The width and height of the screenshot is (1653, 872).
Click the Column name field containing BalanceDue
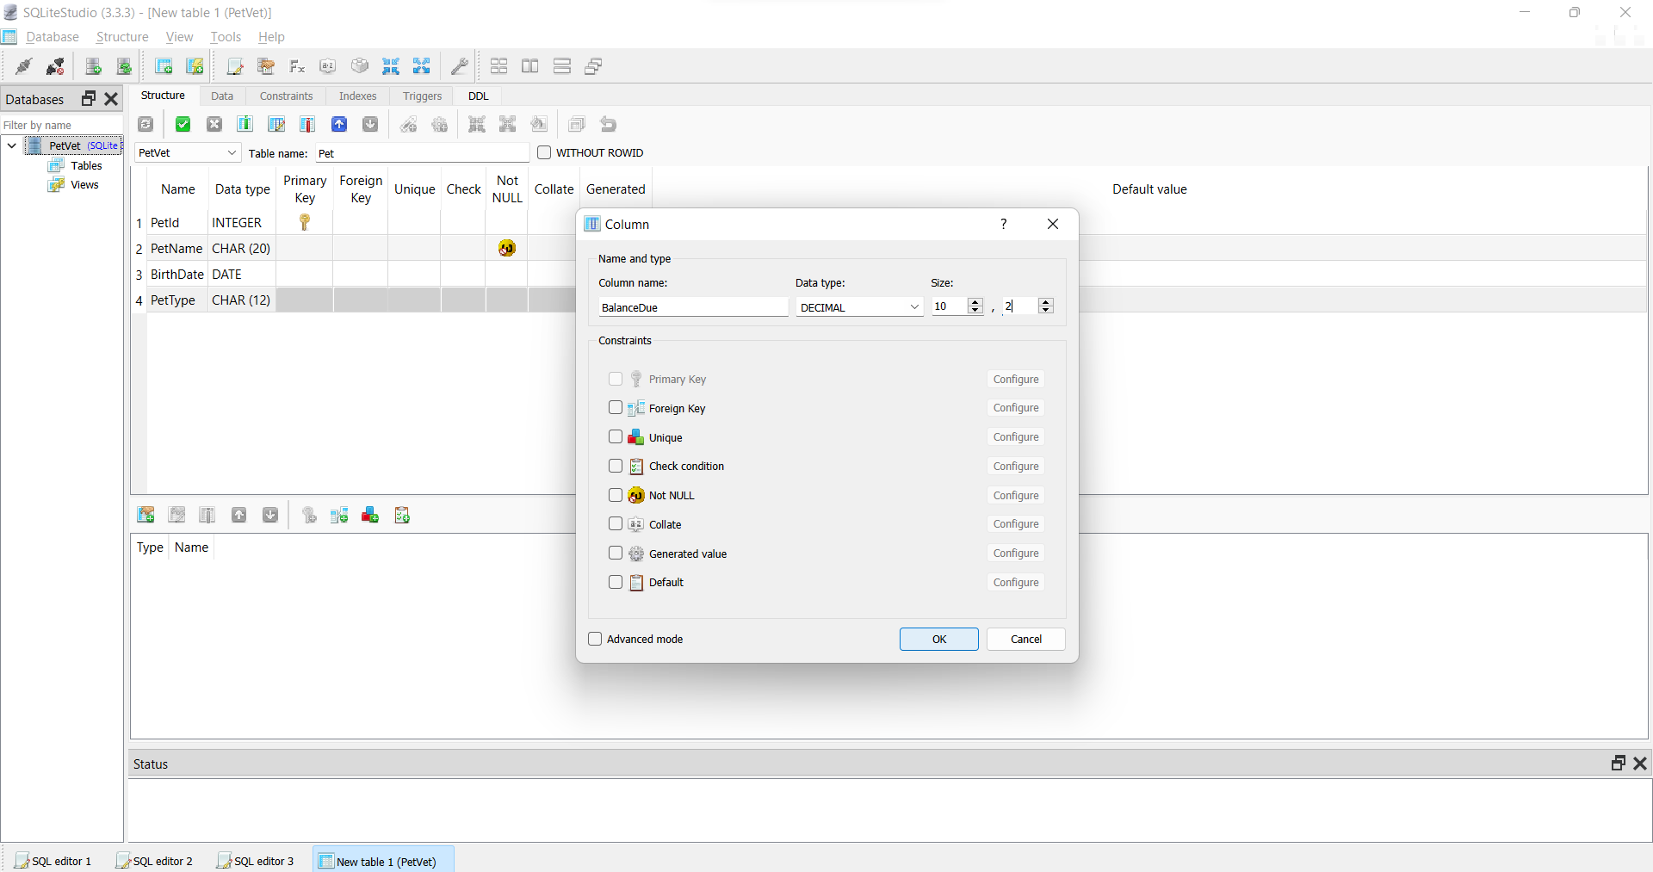pos(693,307)
